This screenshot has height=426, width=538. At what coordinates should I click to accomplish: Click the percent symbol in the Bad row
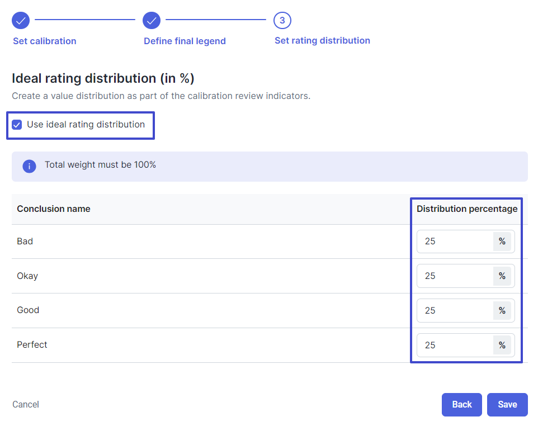point(502,242)
